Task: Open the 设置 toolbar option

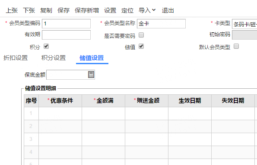Action: [x=110, y=10]
